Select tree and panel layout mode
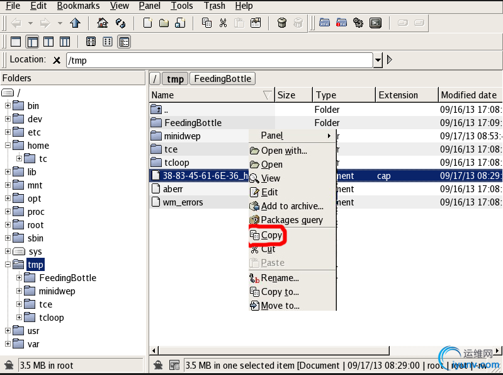Viewport: 503px width, 375px height. pyautogui.click(x=32, y=42)
